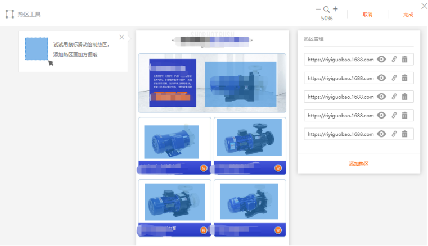This screenshot has height=246, width=428.
Task: Toggle visibility of the first hotspot
Action: (382, 60)
